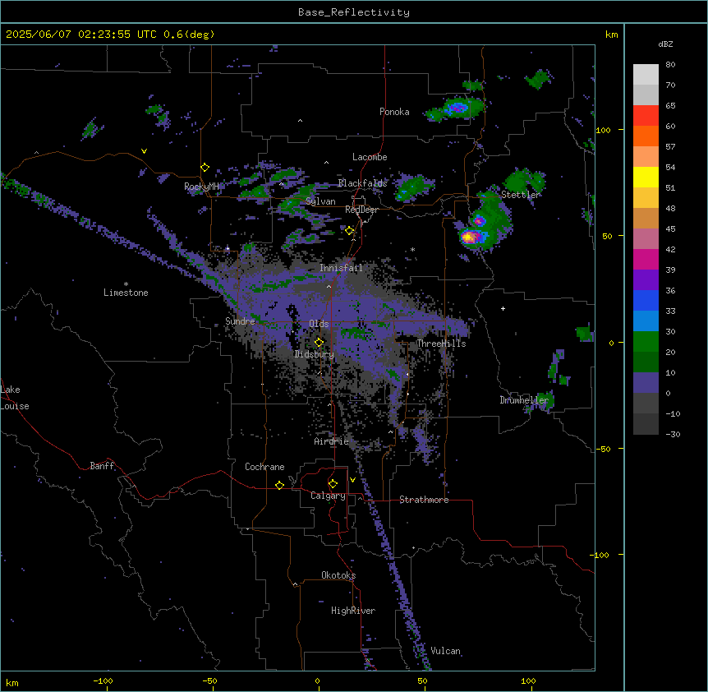
Task: Click the yellow station marker near Cochrane
Action: [x=279, y=485]
